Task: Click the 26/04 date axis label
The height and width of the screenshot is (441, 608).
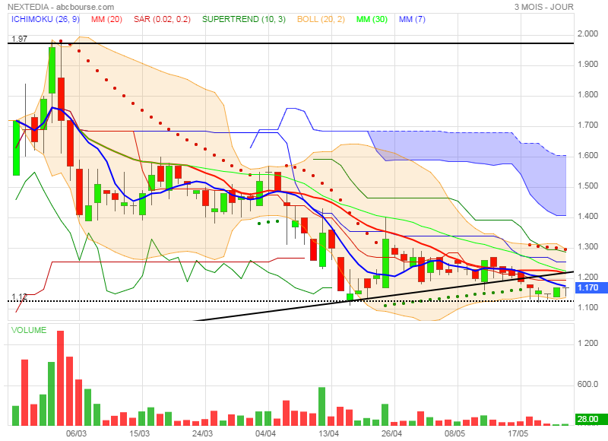Action: click(x=391, y=433)
